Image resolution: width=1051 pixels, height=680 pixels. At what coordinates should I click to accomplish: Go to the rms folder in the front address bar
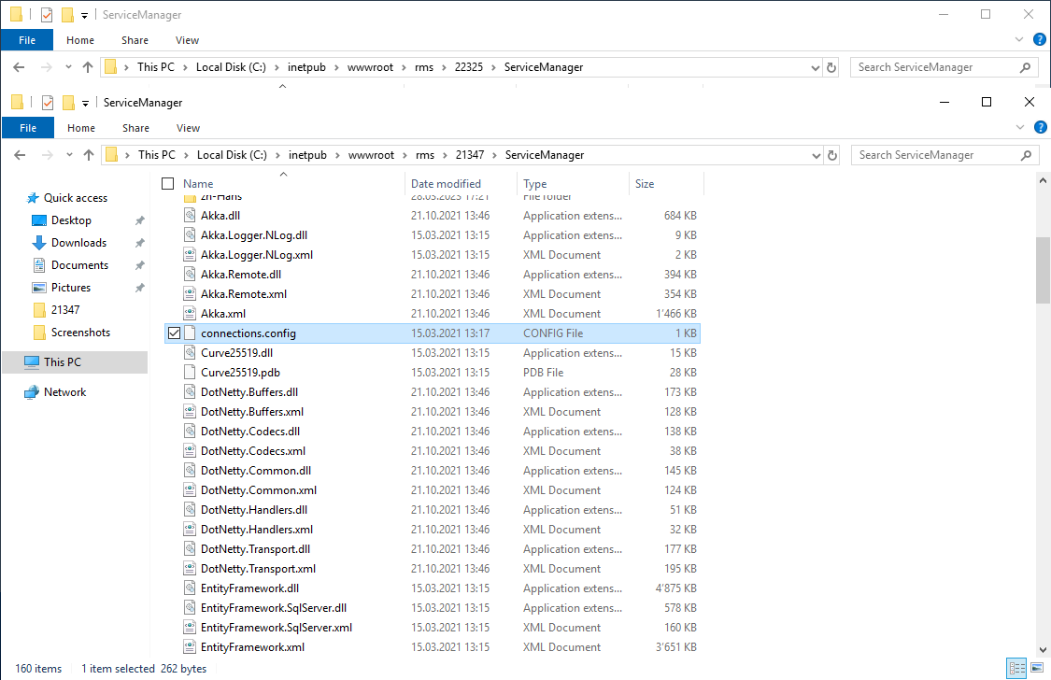pos(425,155)
